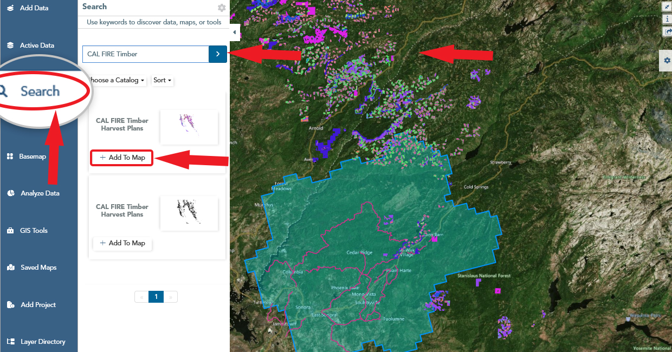This screenshot has width=672, height=352.
Task: Open Add Project panel
Action: 38,305
